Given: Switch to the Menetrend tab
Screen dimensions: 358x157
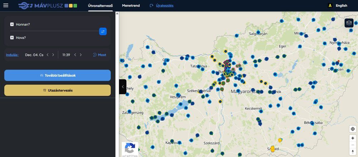Looking at the screenshot, I should point(131,6).
